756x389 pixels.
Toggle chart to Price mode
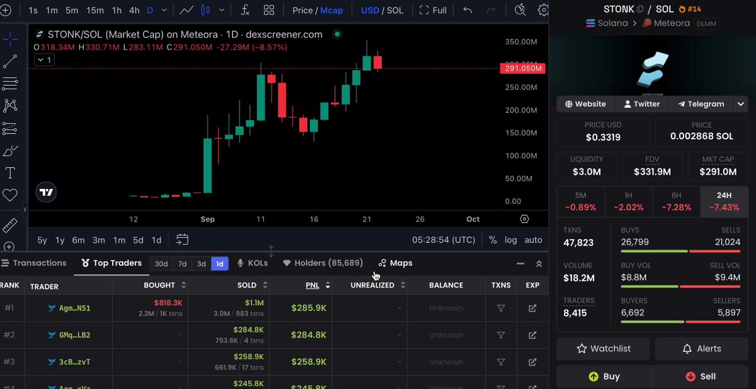pyautogui.click(x=303, y=10)
